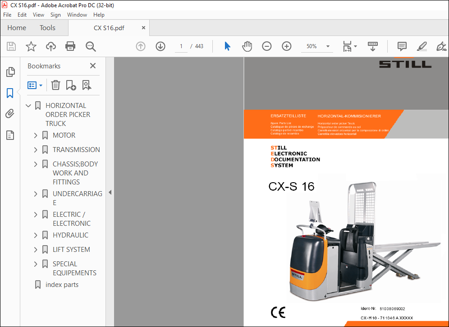
Task: Open the Window menu
Action: [77, 15]
